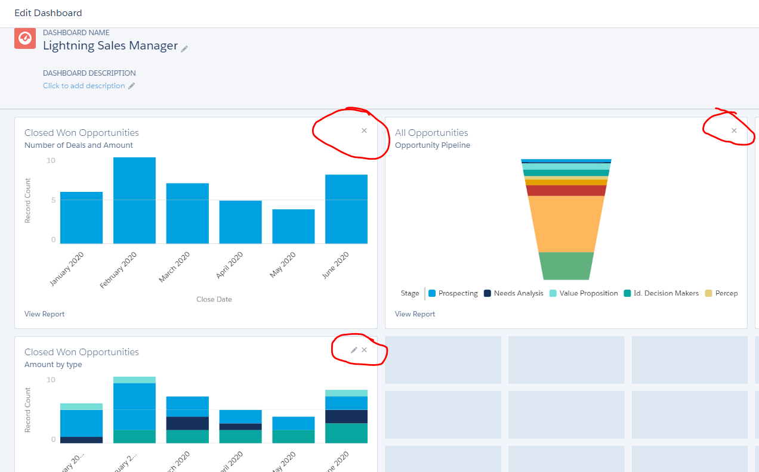Click the Prospecting legend swatch
The image size is (759, 472).
(x=431, y=293)
